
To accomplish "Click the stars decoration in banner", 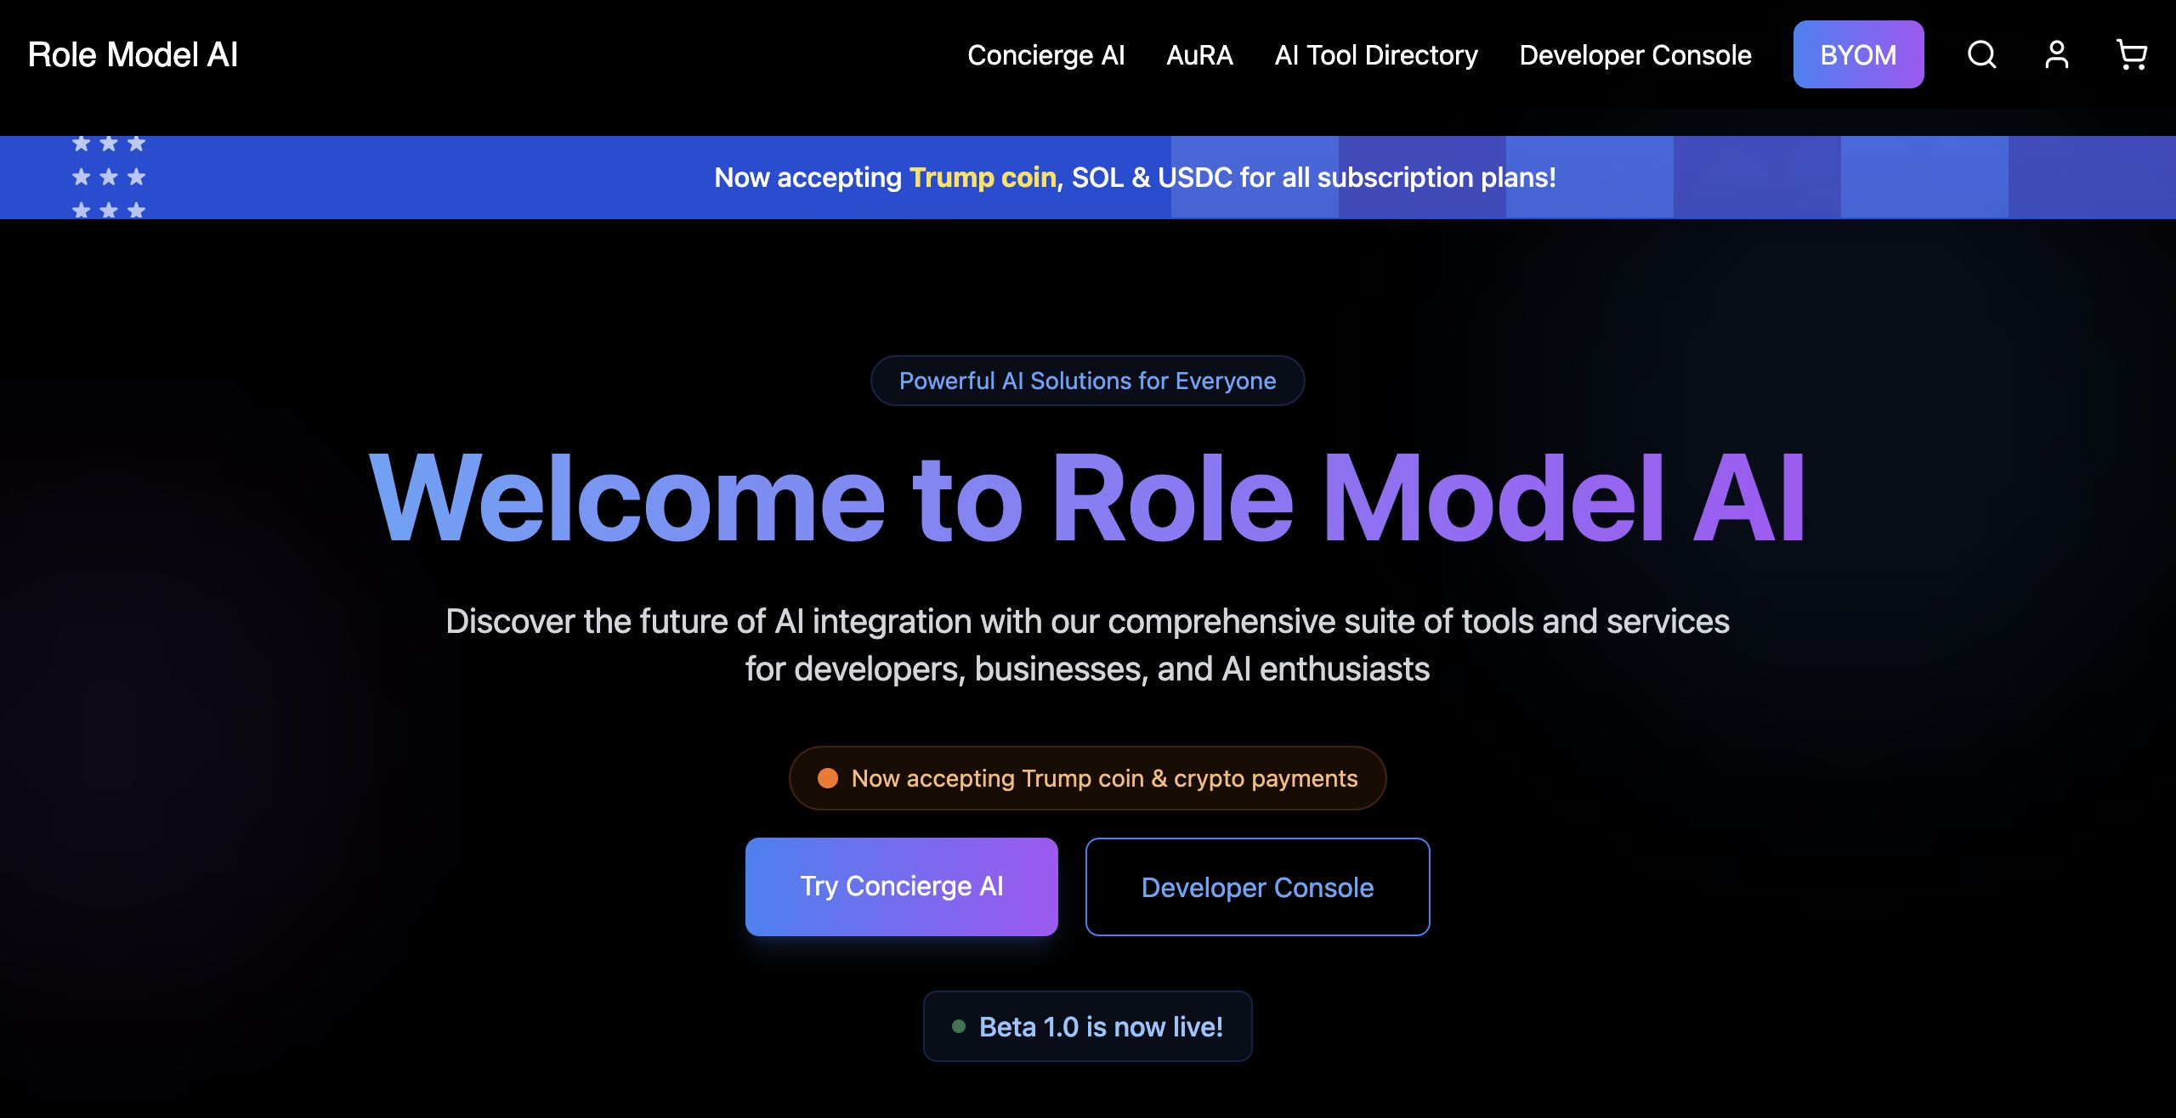I will 109,177.
